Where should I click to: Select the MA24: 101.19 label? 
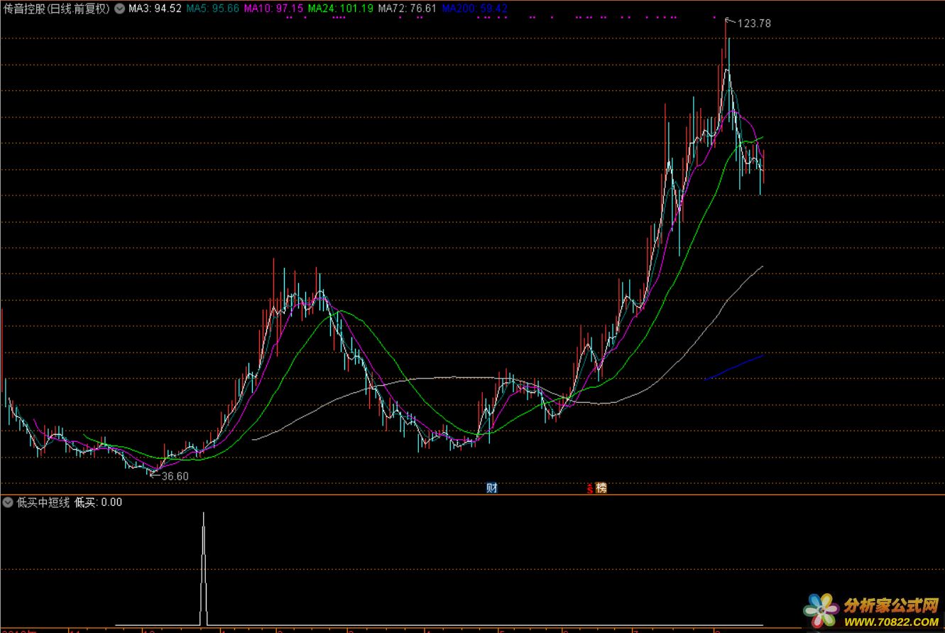tap(341, 9)
